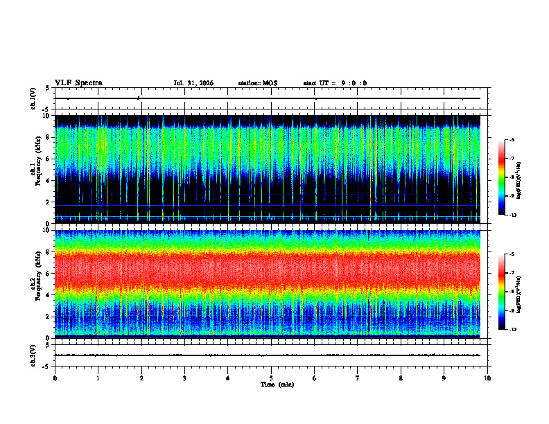Click the '-6' label on ch.2 color bar
This screenshot has width=549, height=424.
512,254
